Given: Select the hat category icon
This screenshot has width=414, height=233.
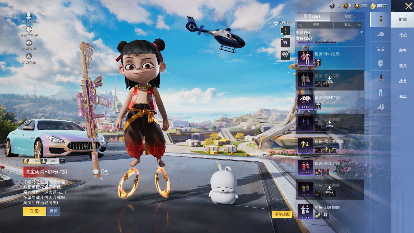Looking at the screenshot, I should click(x=381, y=34).
